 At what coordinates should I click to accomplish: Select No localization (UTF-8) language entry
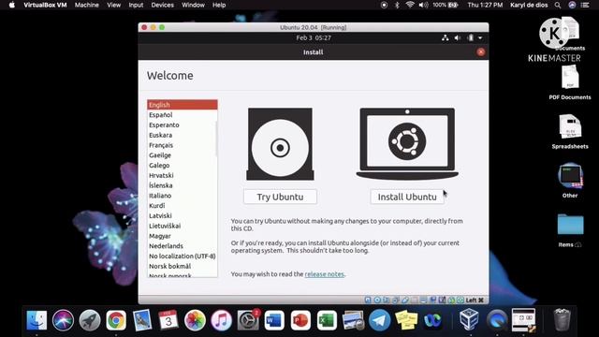(183, 256)
